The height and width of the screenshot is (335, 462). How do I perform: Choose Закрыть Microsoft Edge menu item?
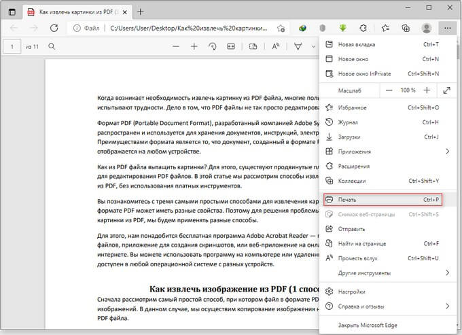click(388, 325)
